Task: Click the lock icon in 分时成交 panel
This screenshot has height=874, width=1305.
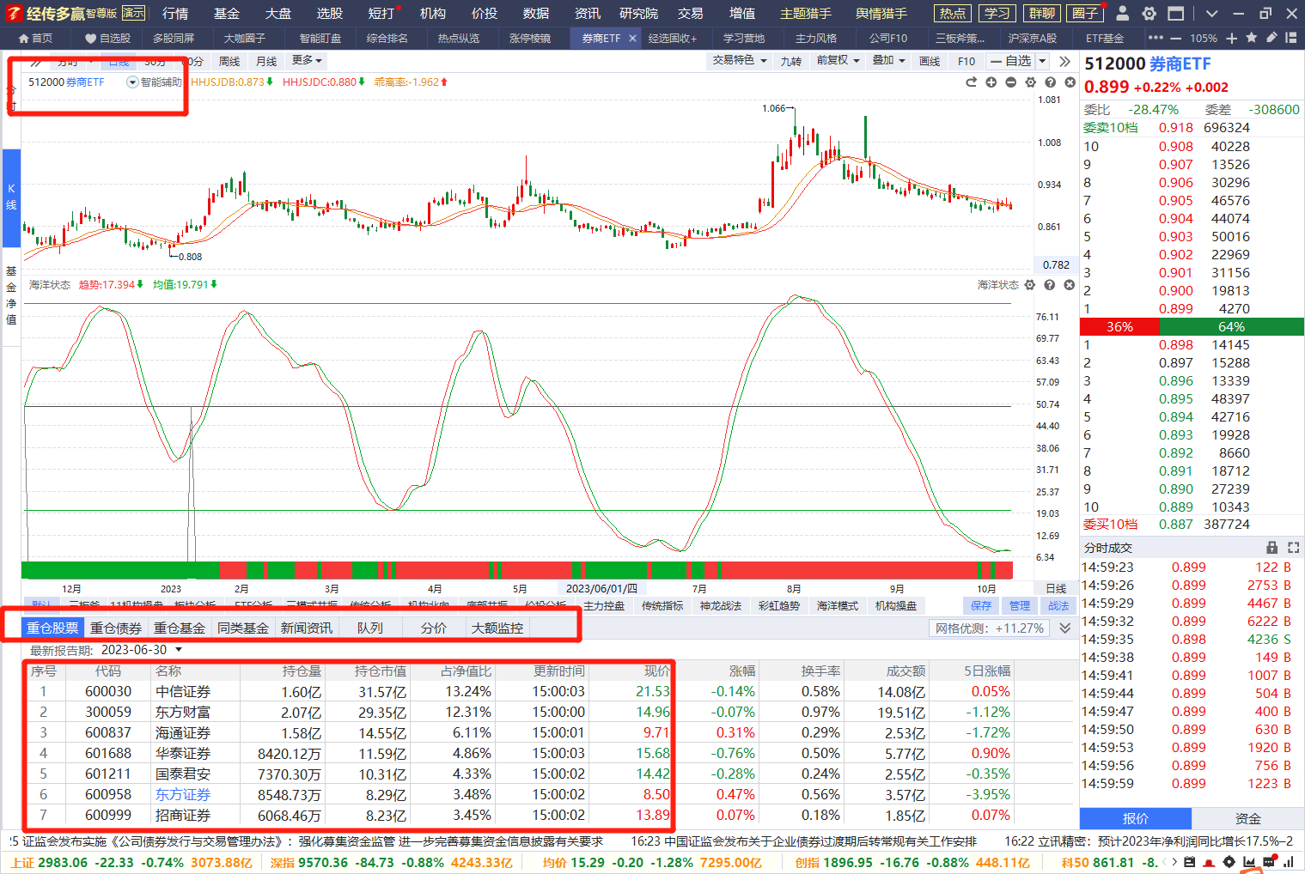Action: [1272, 548]
